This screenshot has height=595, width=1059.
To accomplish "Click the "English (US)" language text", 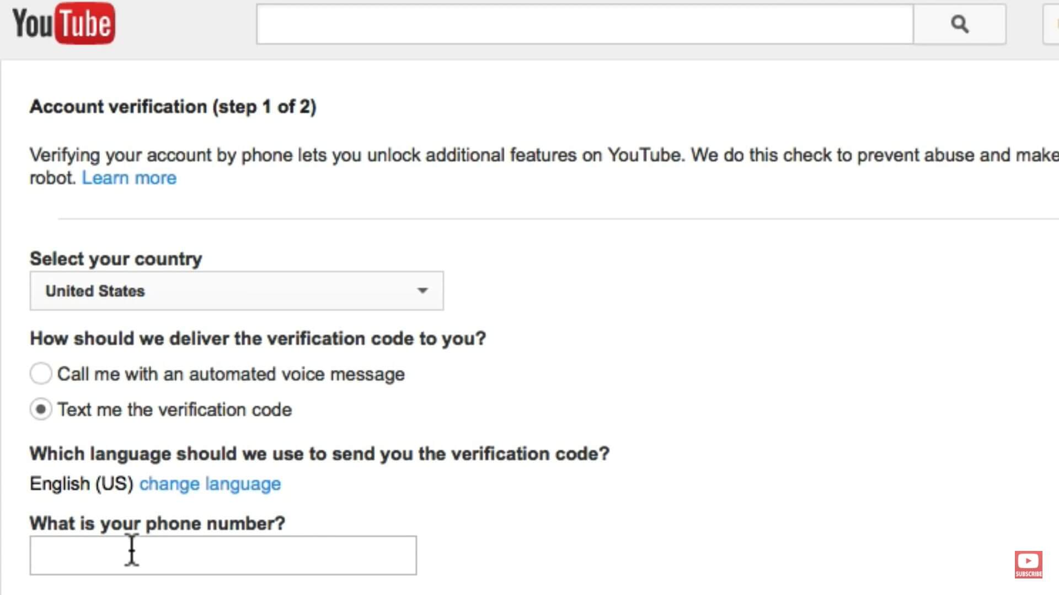I will click(x=81, y=484).
